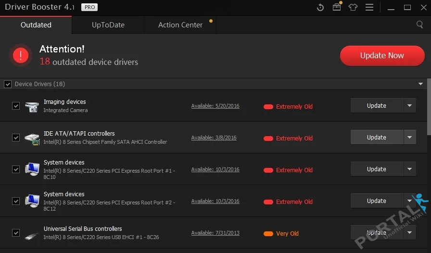Click the Integrated Camera device icon
The image size is (431, 253).
pyautogui.click(x=32, y=107)
